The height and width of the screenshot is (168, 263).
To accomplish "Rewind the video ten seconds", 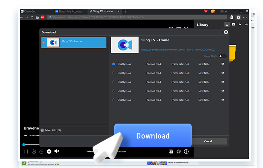I will click(34, 152).
